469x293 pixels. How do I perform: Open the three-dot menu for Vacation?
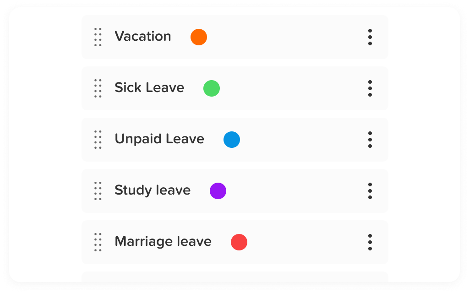[370, 37]
